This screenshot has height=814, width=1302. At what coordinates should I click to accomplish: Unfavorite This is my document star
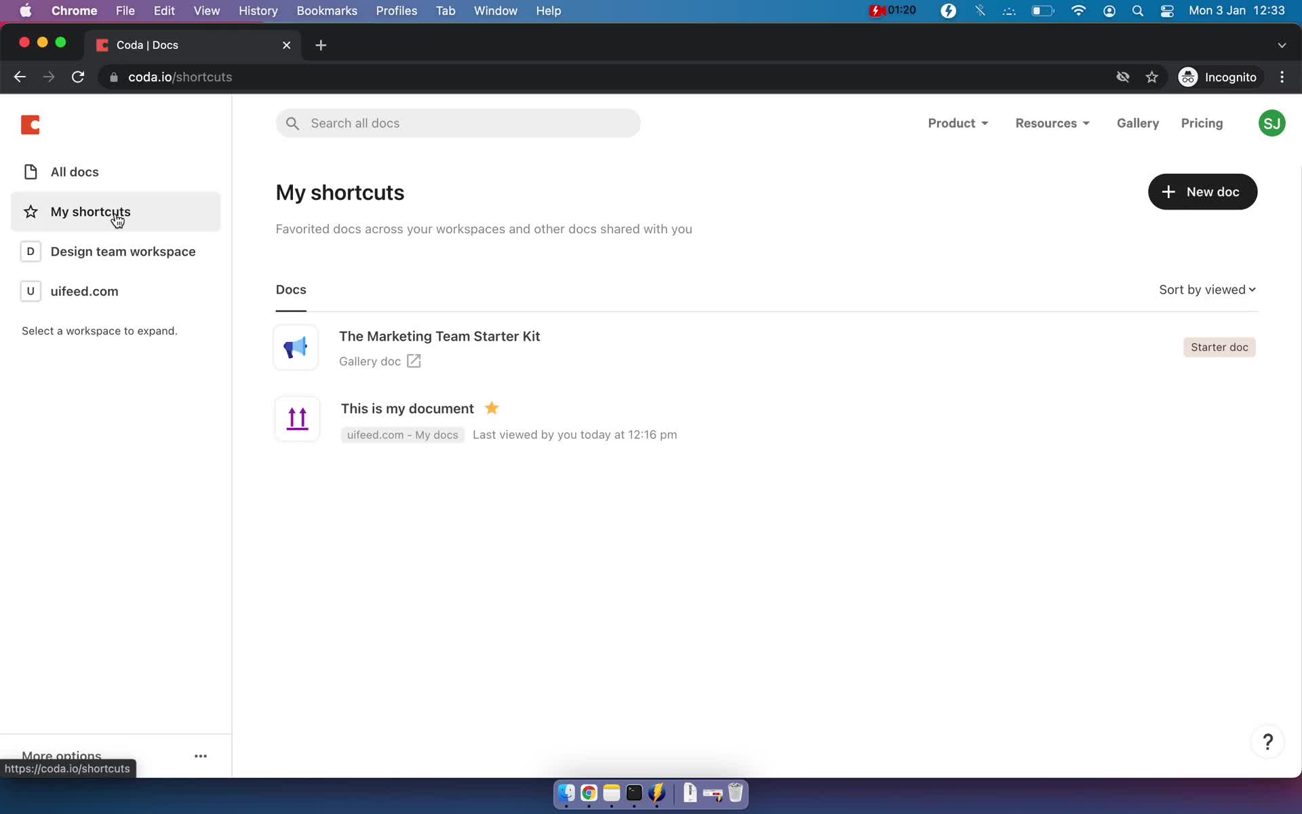(492, 408)
